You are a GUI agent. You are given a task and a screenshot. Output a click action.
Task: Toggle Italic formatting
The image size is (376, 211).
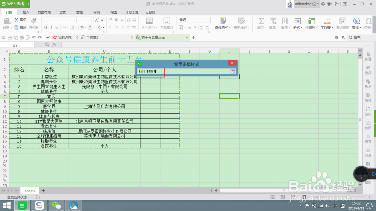51,27
